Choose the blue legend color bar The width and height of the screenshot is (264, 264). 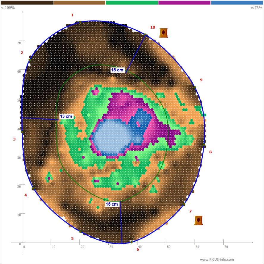(237, 3)
